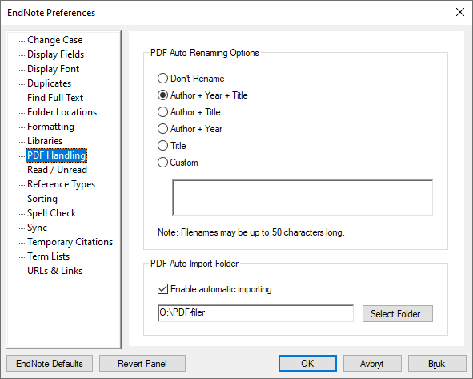Confirm with the OK button
Screen dimensions: 473x379
click(x=307, y=364)
